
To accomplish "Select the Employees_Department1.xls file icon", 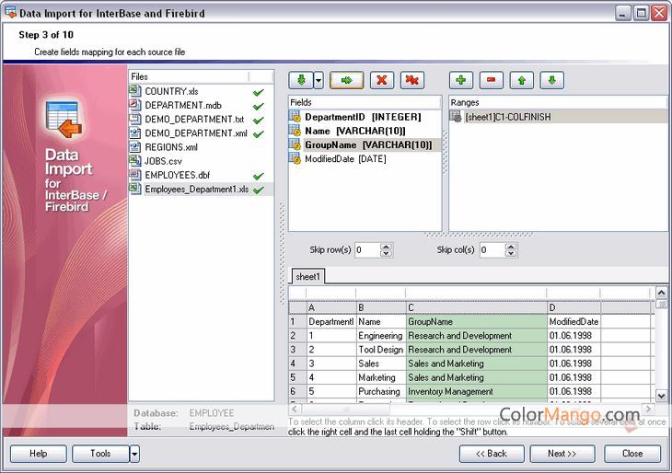I will (x=135, y=189).
